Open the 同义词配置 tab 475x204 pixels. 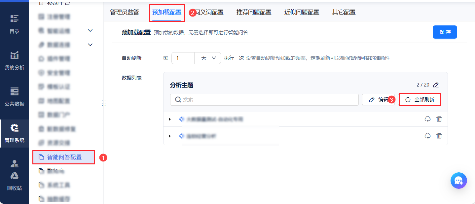[x=209, y=13]
